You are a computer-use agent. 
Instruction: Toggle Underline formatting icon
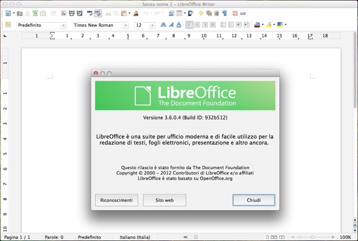[x=179, y=24]
